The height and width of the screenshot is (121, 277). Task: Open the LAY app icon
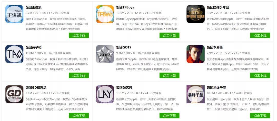pyautogui.click(x=105, y=94)
